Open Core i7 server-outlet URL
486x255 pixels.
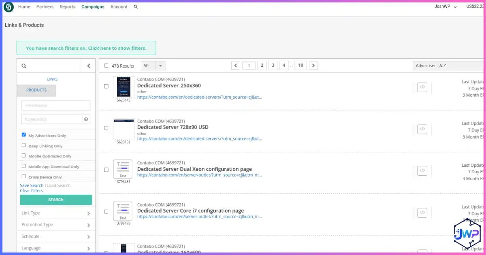tap(200, 217)
